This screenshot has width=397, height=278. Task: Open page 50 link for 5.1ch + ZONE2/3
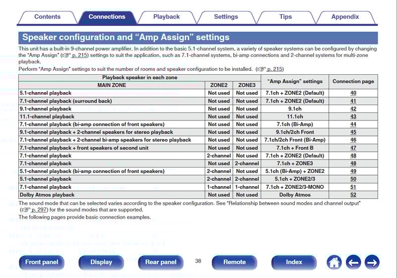point(353,179)
